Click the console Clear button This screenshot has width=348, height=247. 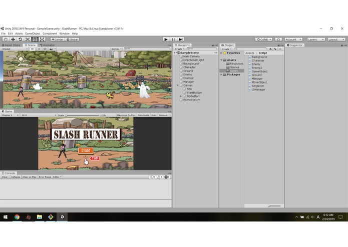[5, 177]
